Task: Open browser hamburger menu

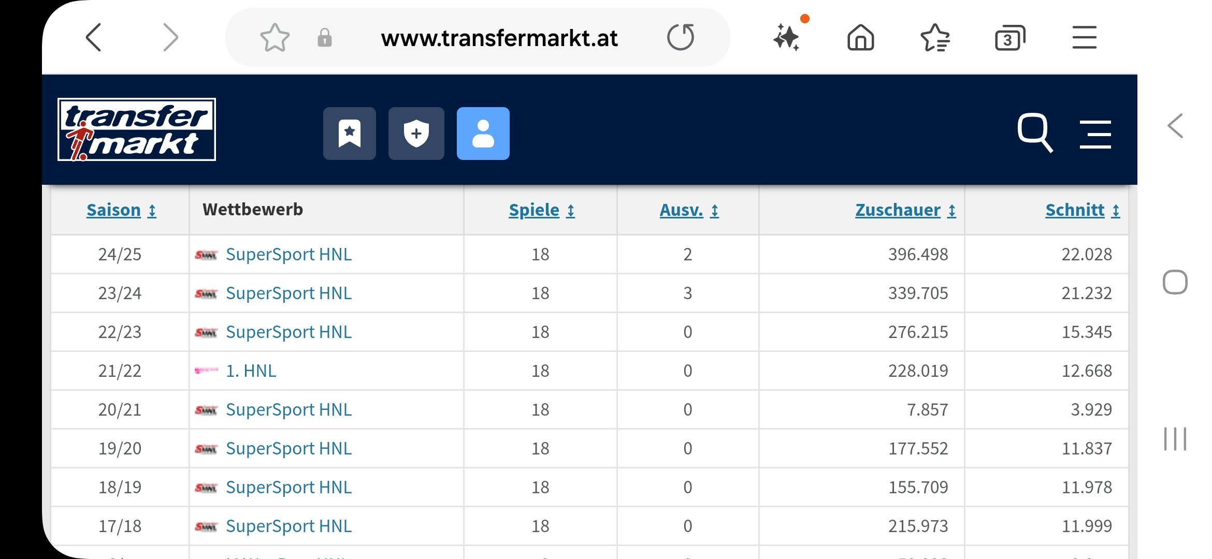Action: [1085, 38]
